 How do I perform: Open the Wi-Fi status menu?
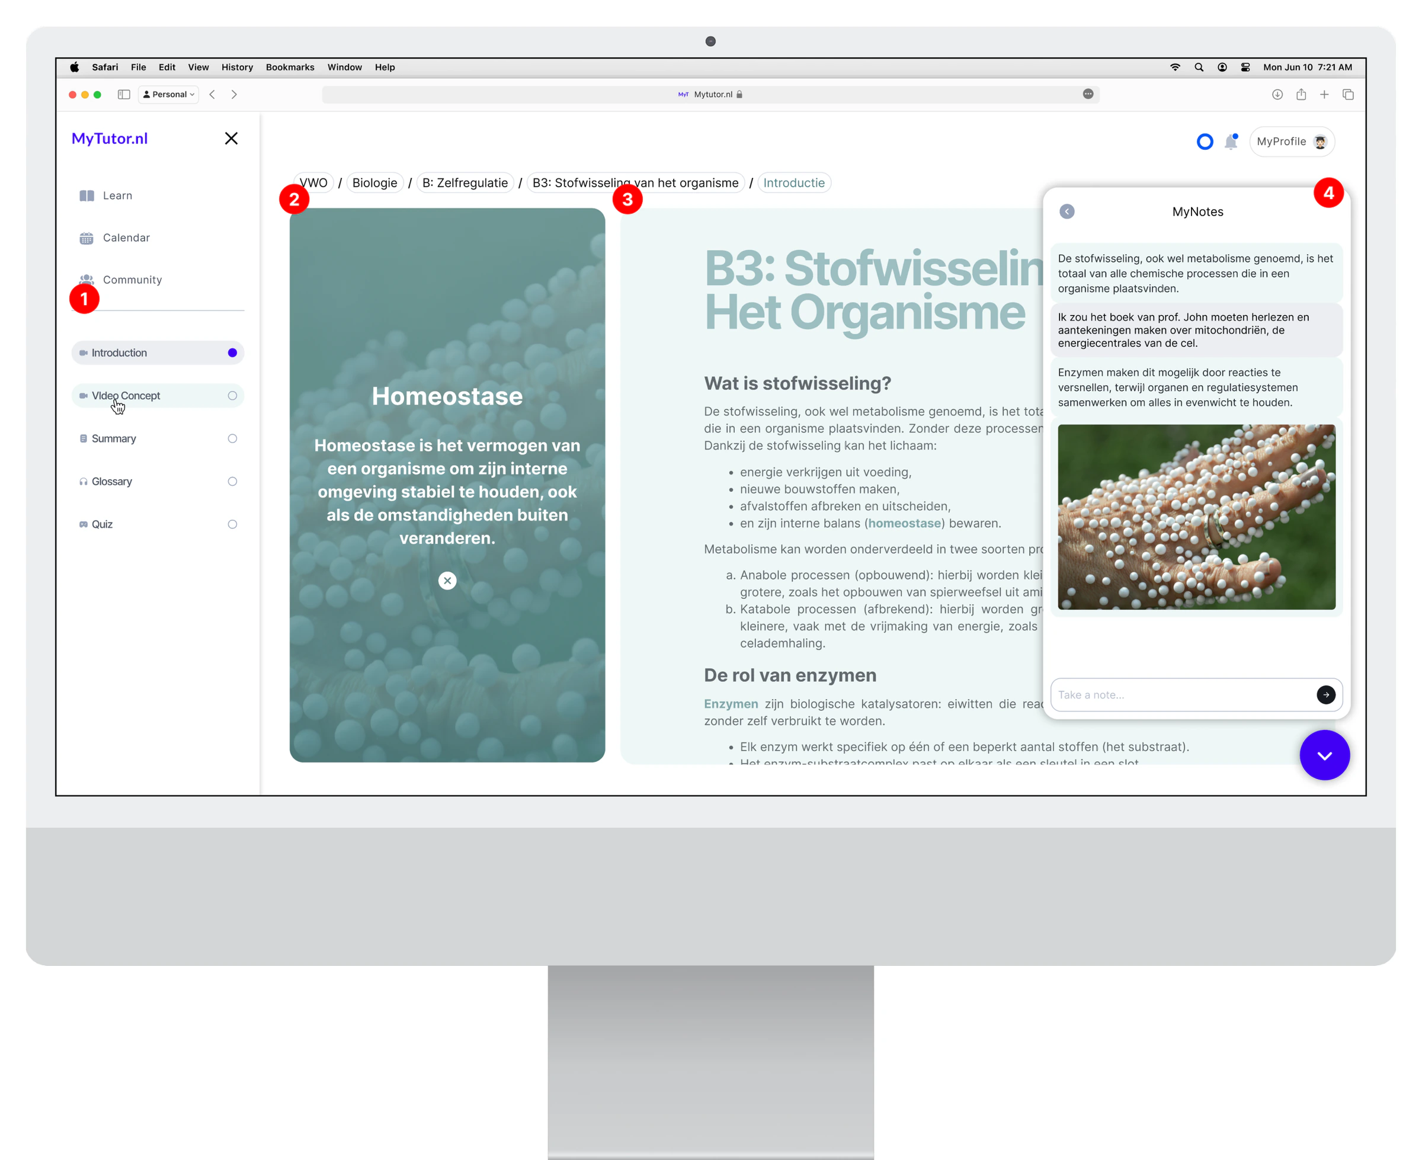click(x=1176, y=68)
